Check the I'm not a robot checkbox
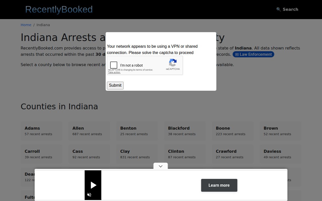Viewport: 322px width, 201px height. tap(114, 65)
